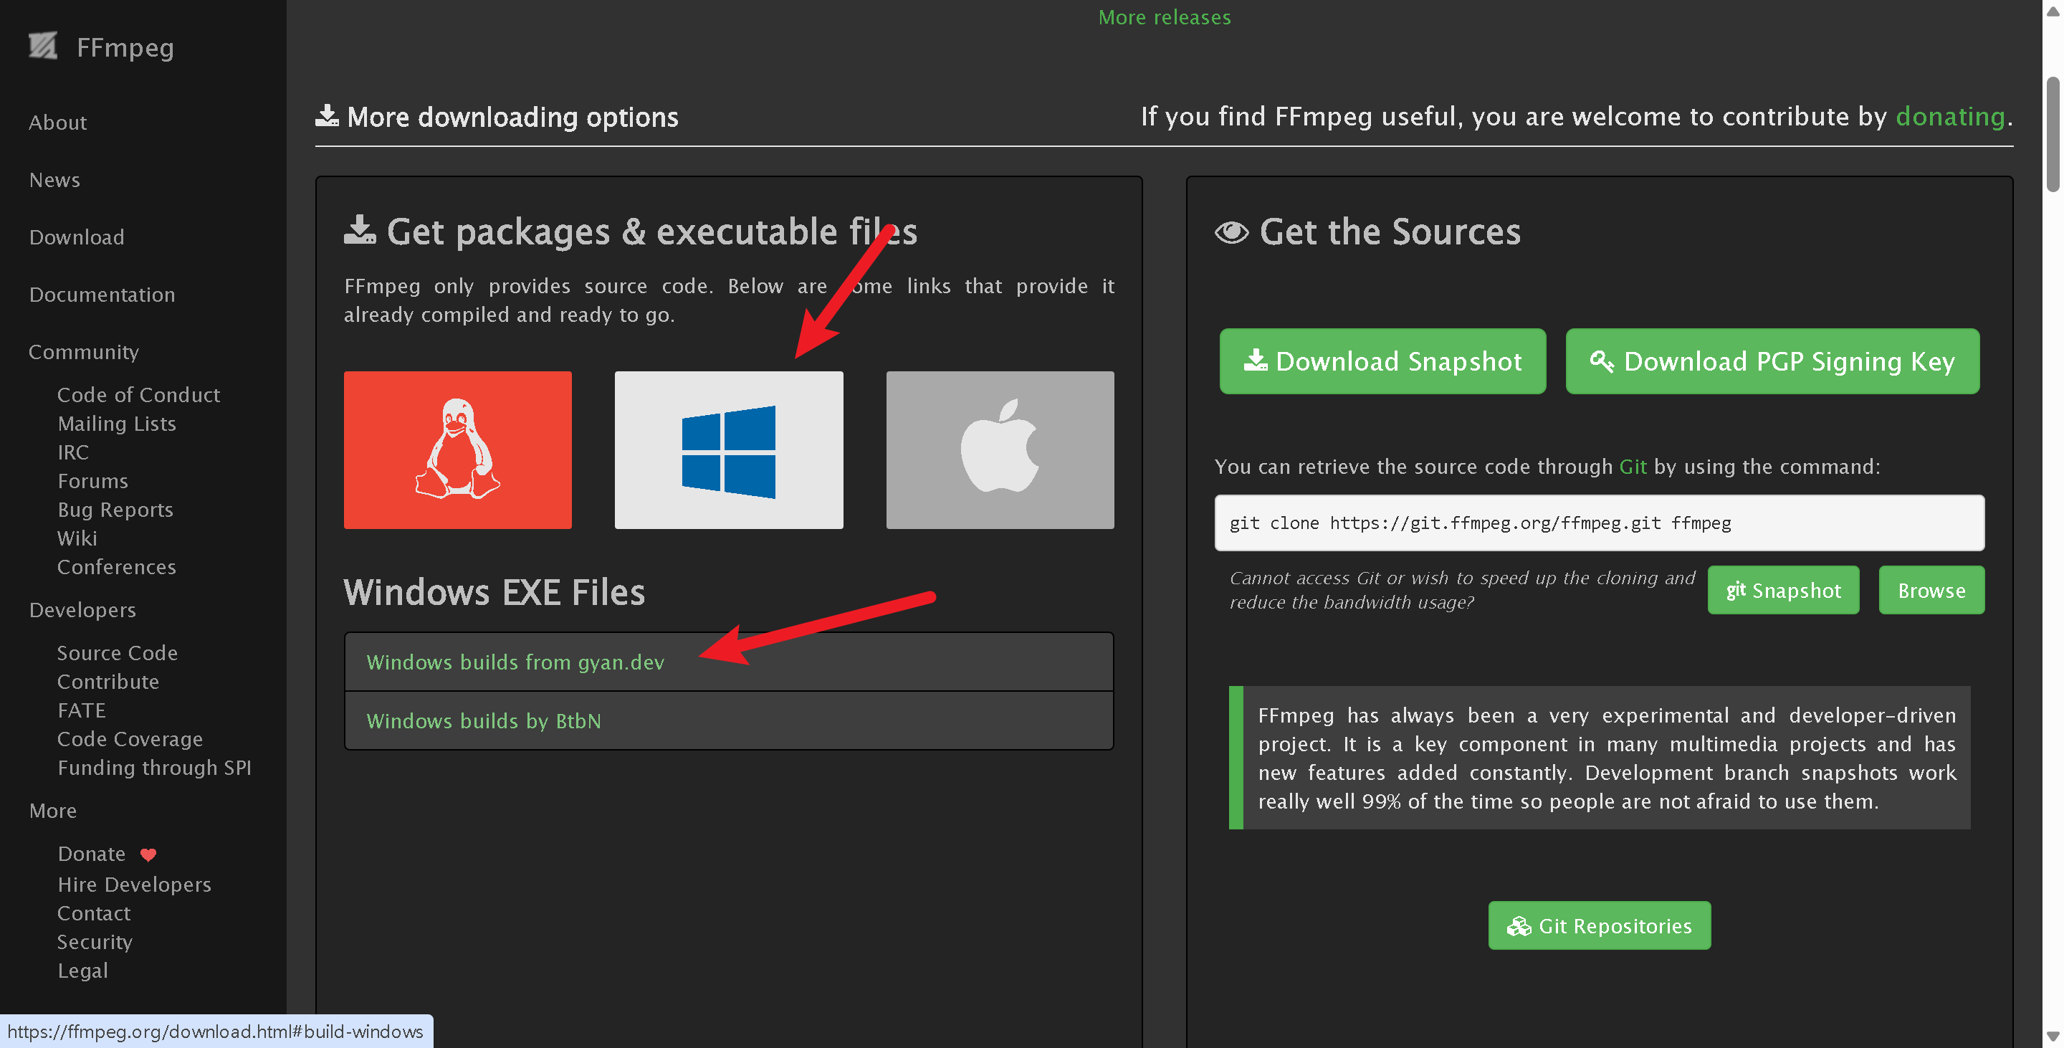Open Windows builds by BtbN link

click(483, 720)
